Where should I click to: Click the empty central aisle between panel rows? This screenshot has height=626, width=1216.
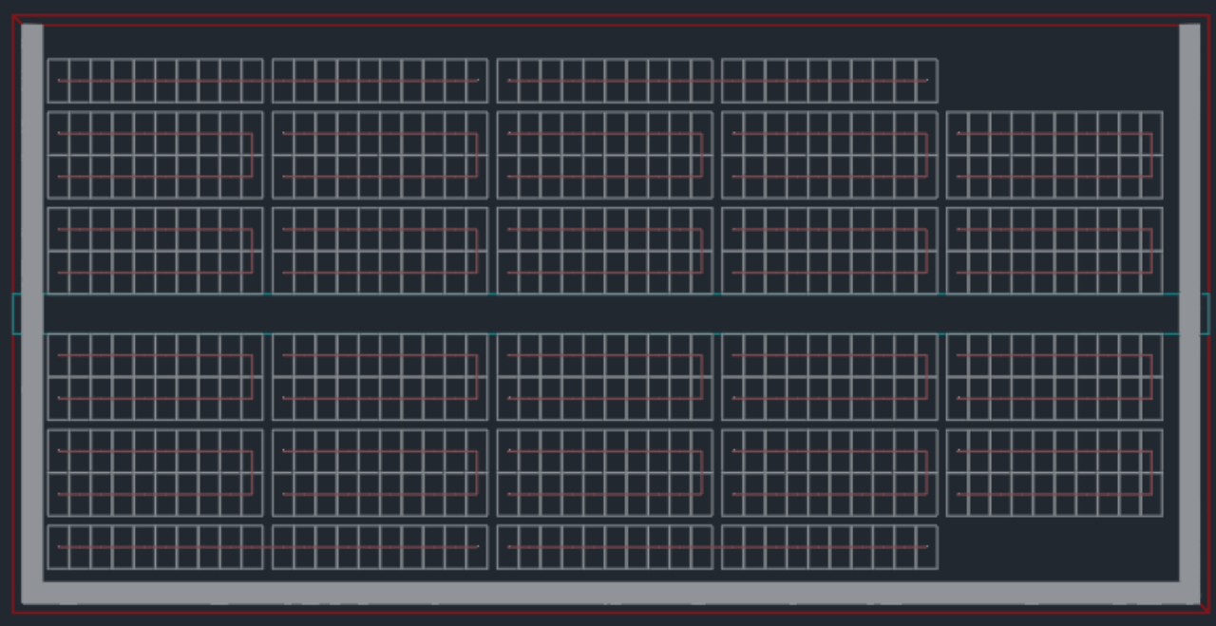608,313
